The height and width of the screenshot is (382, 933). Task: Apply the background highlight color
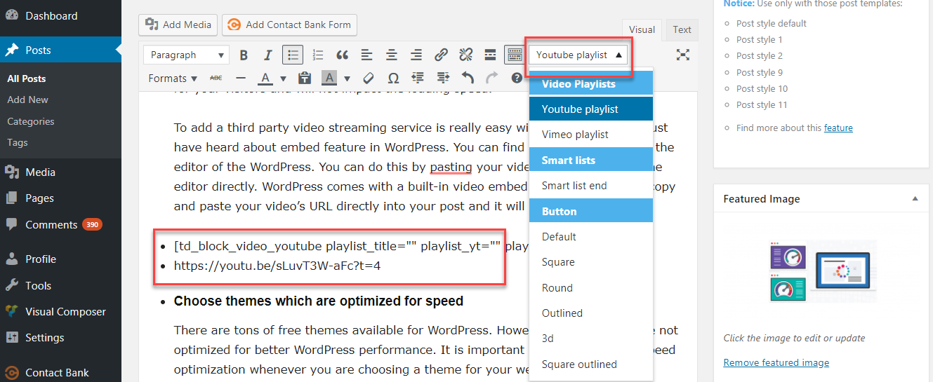(329, 78)
